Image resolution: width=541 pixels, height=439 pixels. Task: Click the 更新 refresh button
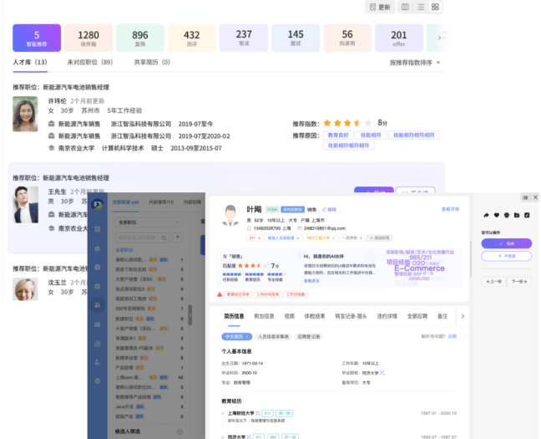378,7
